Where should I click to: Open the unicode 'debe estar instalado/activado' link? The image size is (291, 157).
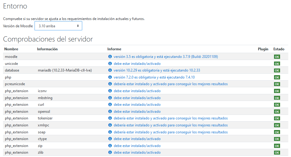pos(137,63)
